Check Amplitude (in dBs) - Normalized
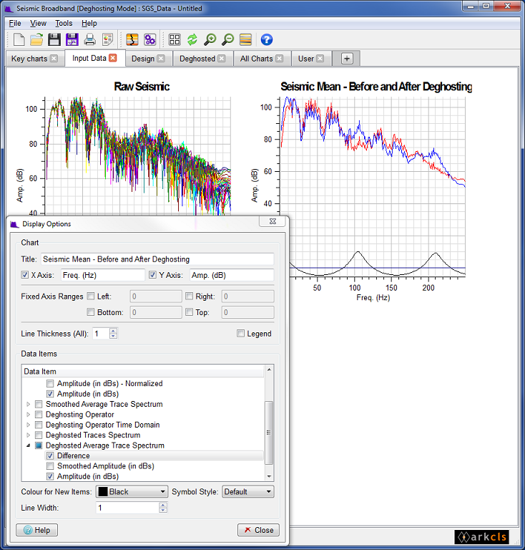Image resolution: width=525 pixels, height=550 pixels. click(50, 383)
